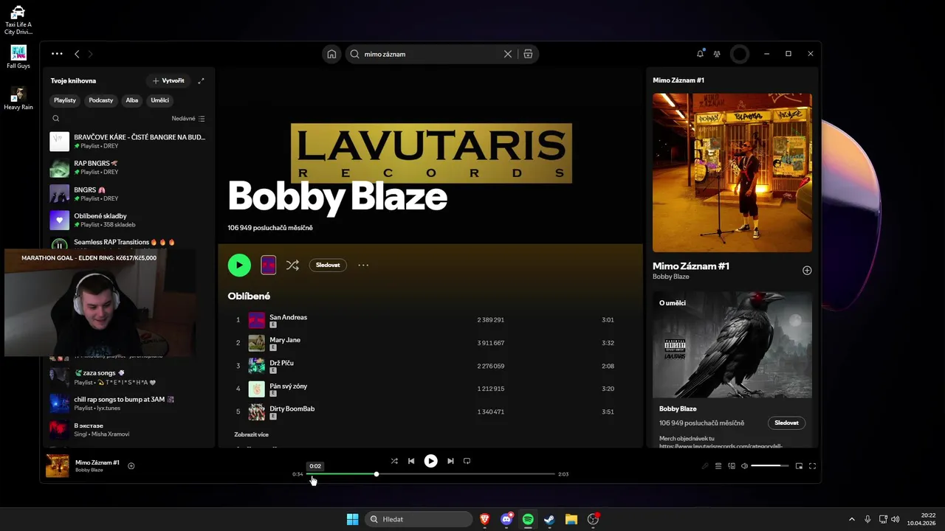Viewport: 945px width, 531px height.
Task: Expand song list with Zobrazit více
Action: pos(252,435)
